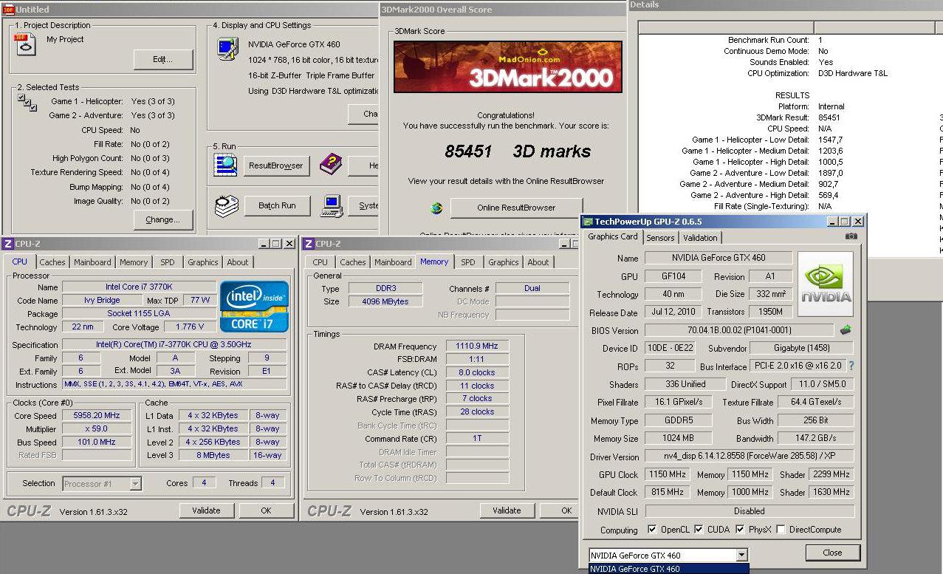Open the Mainboard tab in left CPU-Z

tap(92, 262)
